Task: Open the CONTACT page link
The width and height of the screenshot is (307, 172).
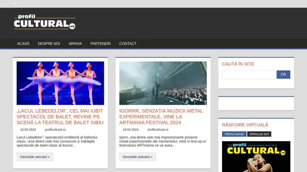Action: tap(128, 44)
